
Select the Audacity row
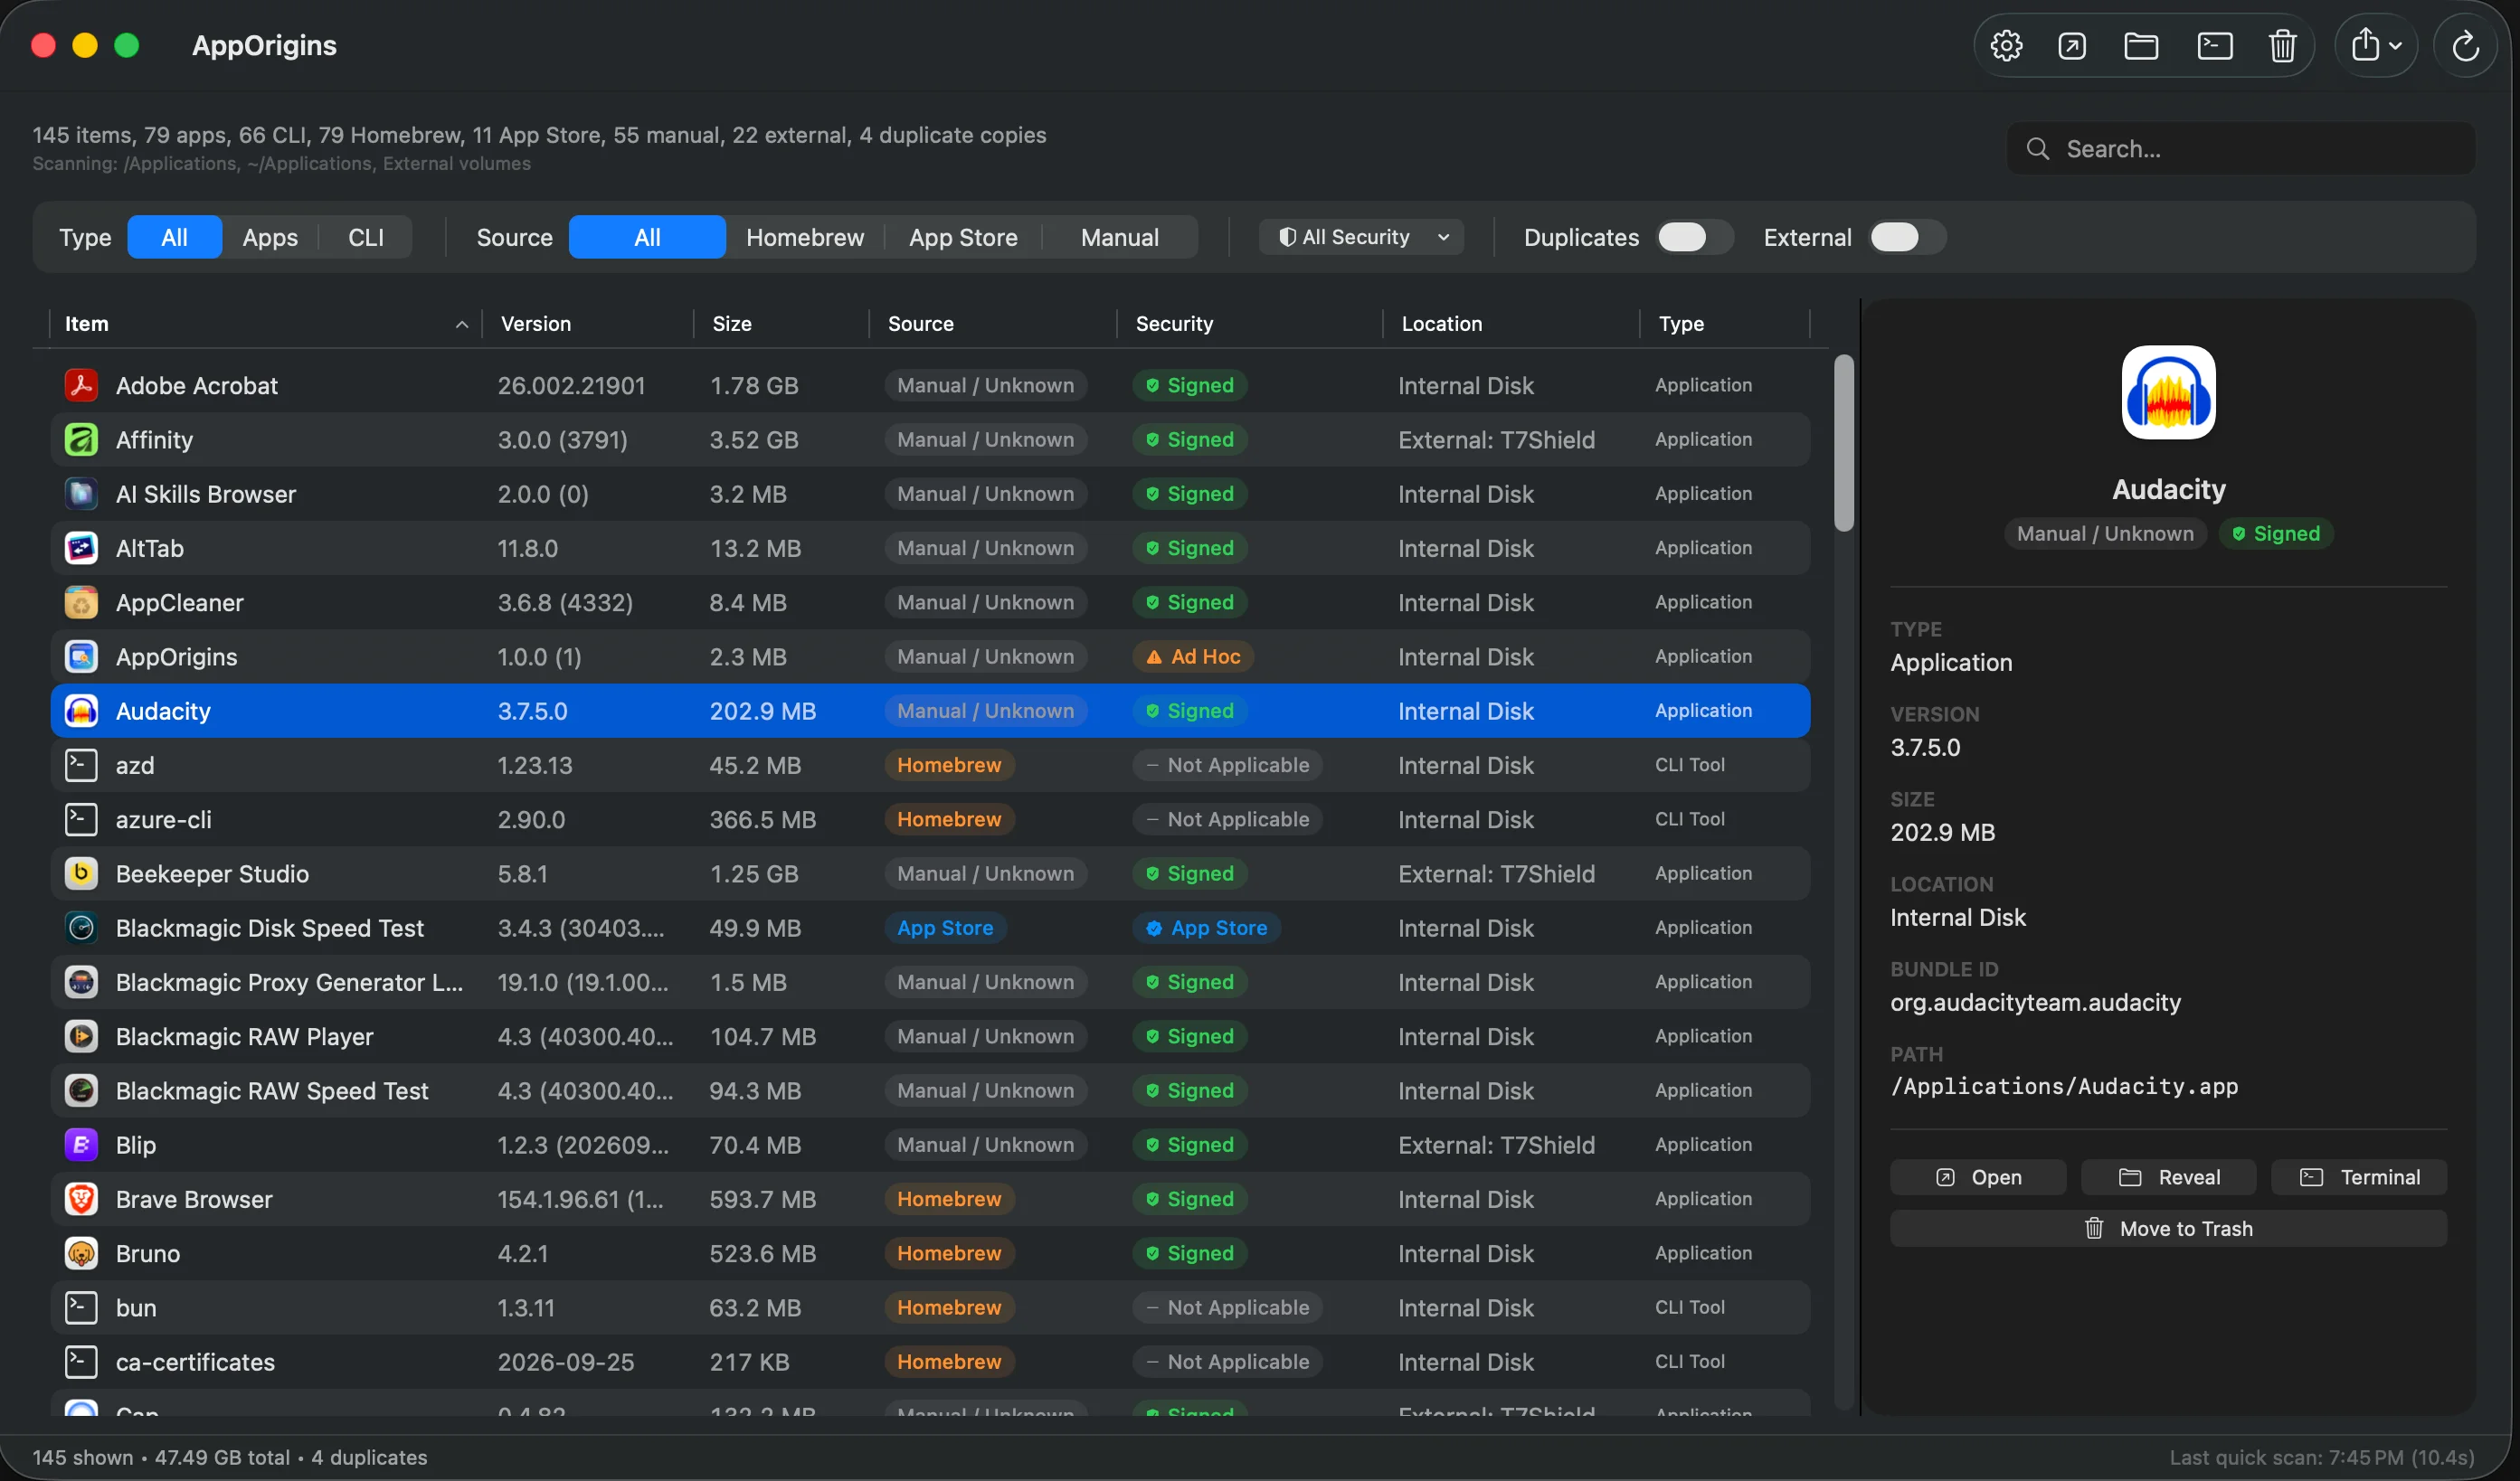pyautogui.click(x=930, y=712)
